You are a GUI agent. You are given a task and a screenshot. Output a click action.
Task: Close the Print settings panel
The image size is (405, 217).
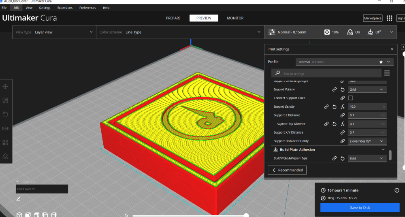pos(392,49)
